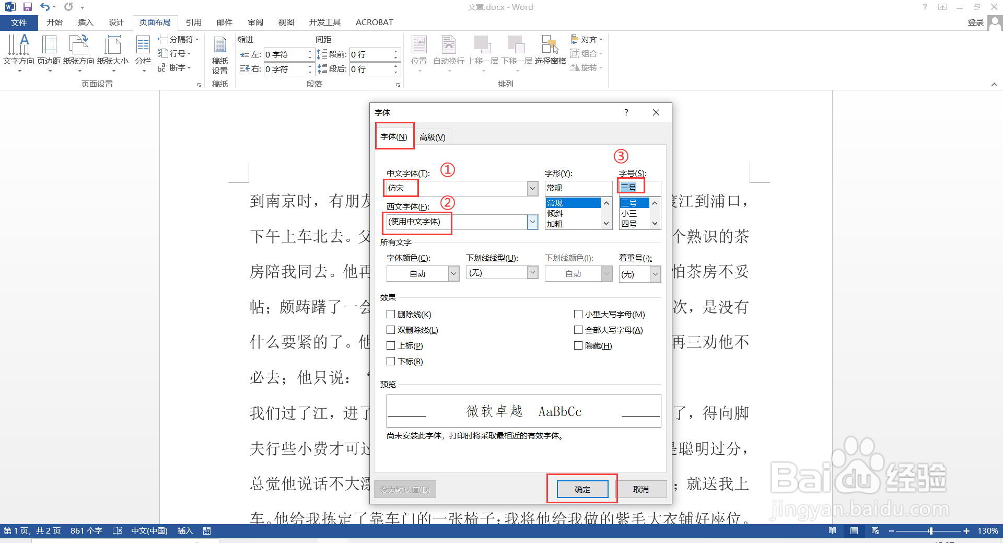Switch to Web Layout view icon
This screenshot has width=1003, height=543.
pyautogui.click(x=876, y=531)
